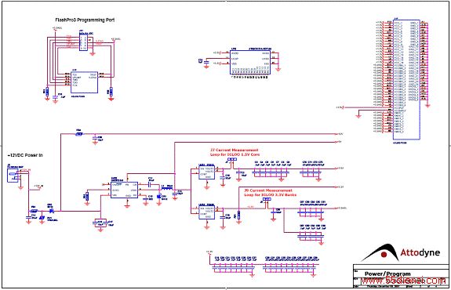Click the programming header connector JP1

[83, 42]
